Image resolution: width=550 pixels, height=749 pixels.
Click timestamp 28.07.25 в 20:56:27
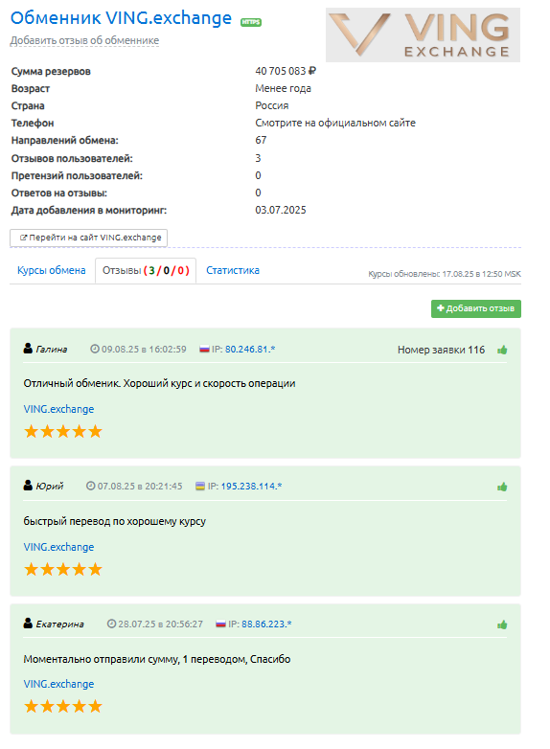[x=161, y=624]
